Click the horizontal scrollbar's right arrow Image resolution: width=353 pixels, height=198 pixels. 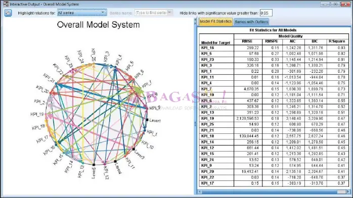(348, 191)
